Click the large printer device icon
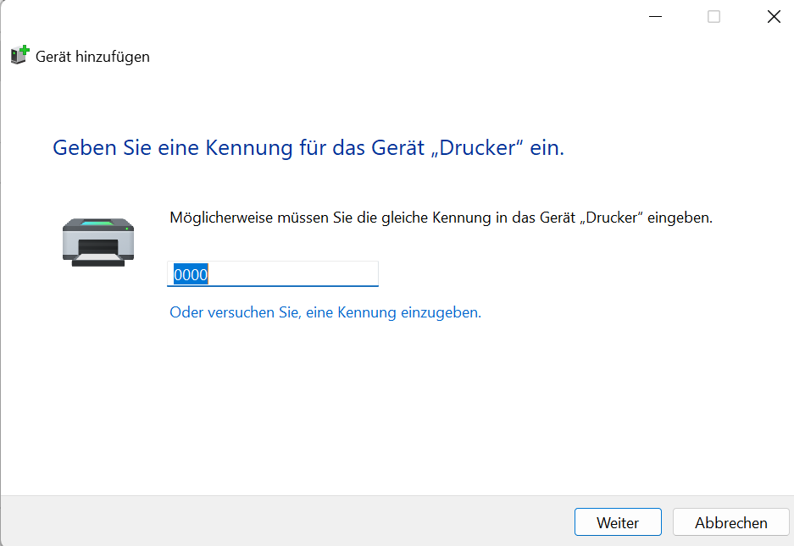 pyautogui.click(x=98, y=242)
